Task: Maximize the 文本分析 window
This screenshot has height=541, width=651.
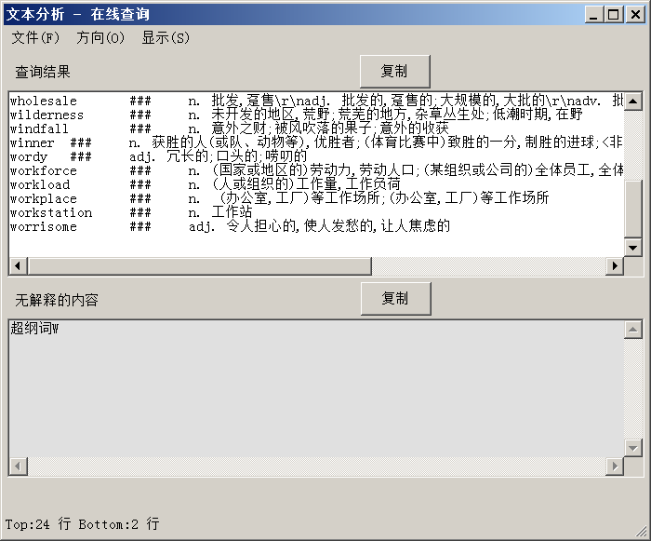Action: click(614, 15)
